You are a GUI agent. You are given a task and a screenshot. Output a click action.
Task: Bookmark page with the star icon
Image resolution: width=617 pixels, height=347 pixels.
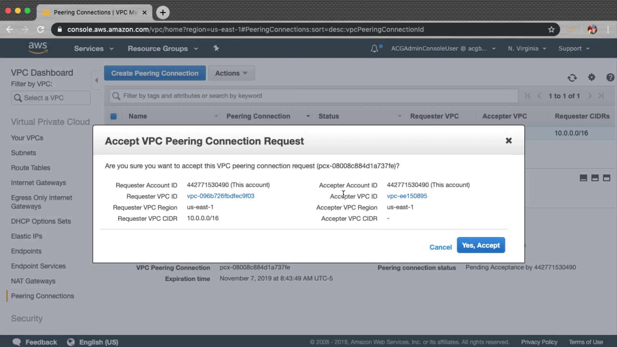(551, 30)
